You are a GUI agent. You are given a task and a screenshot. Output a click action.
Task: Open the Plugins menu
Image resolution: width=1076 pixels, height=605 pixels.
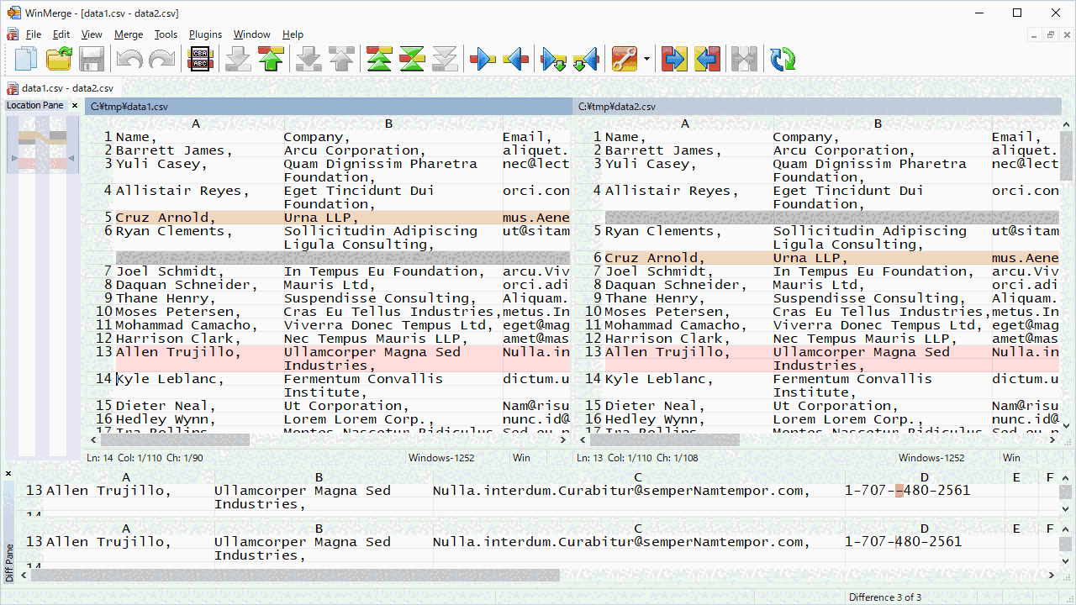pyautogui.click(x=205, y=34)
